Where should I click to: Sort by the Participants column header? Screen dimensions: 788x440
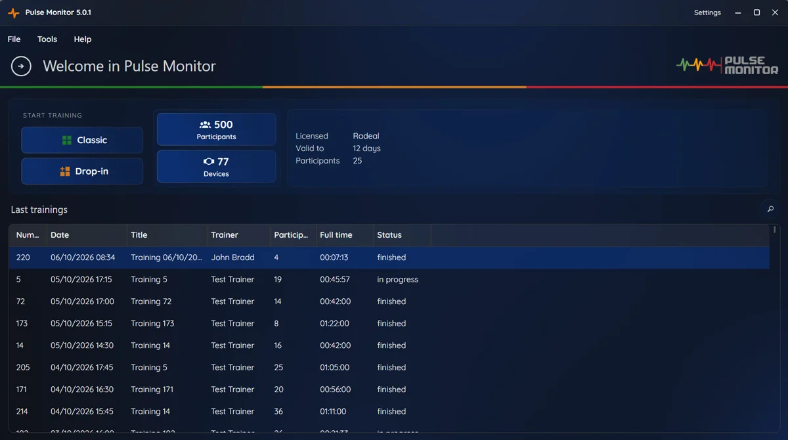coord(293,235)
